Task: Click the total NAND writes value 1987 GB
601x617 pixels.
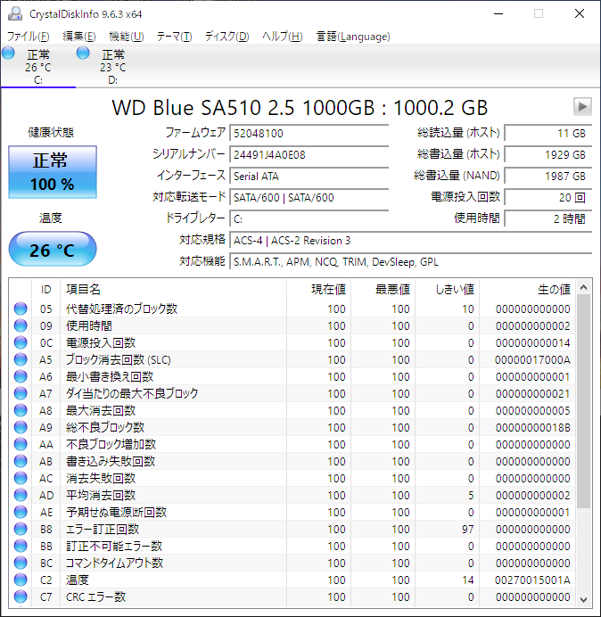Action: [x=548, y=176]
